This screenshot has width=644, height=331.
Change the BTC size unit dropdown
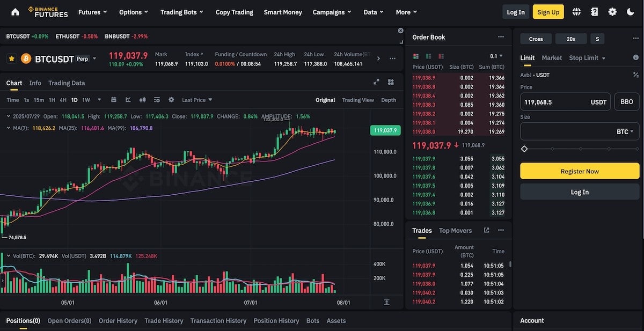point(625,131)
